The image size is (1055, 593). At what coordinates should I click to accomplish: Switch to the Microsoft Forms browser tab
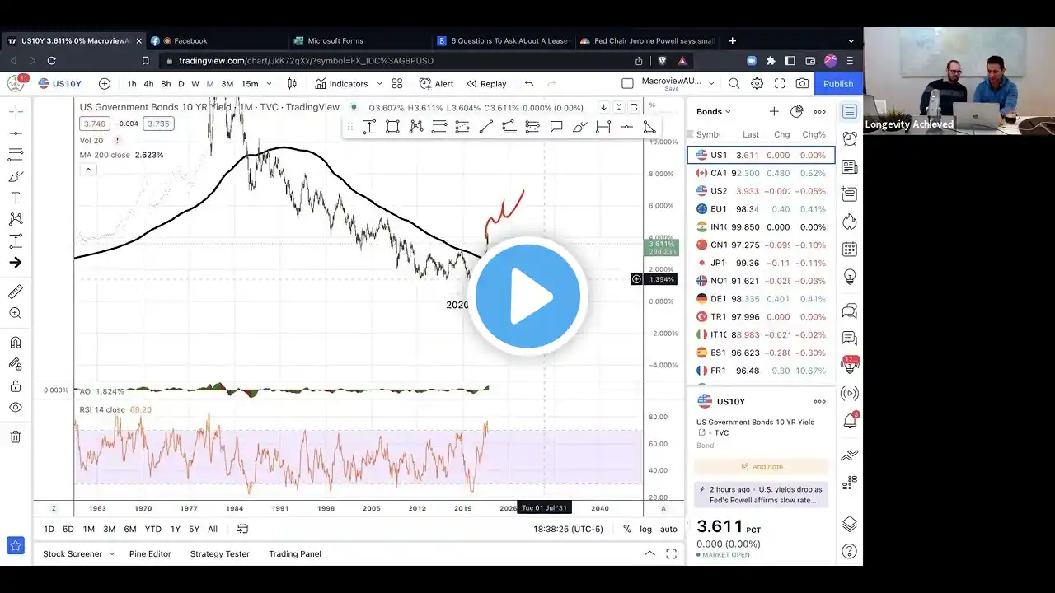[335, 40]
